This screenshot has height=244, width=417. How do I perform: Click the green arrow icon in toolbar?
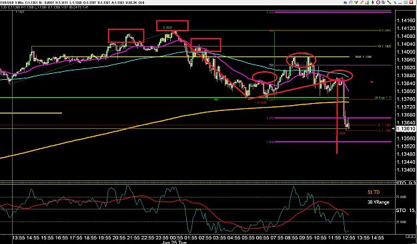[356, 3]
